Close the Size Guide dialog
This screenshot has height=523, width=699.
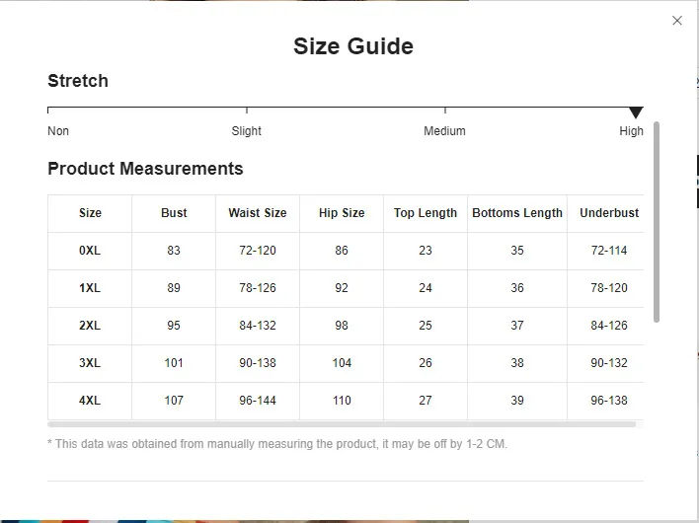coord(677,21)
